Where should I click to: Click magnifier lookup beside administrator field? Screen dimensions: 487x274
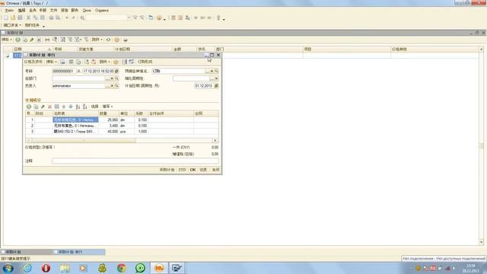pos(116,86)
